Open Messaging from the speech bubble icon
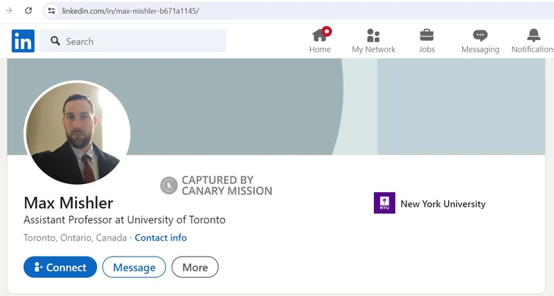 480,36
